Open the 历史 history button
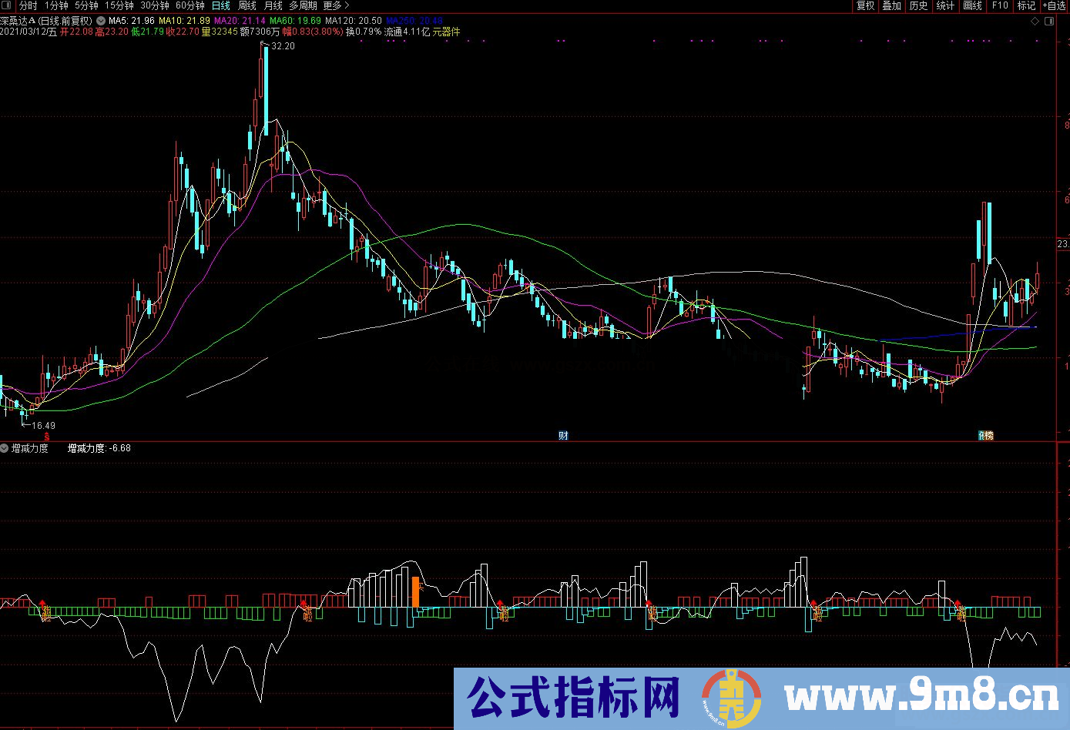Screen dimensions: 1070x730 coord(919,5)
